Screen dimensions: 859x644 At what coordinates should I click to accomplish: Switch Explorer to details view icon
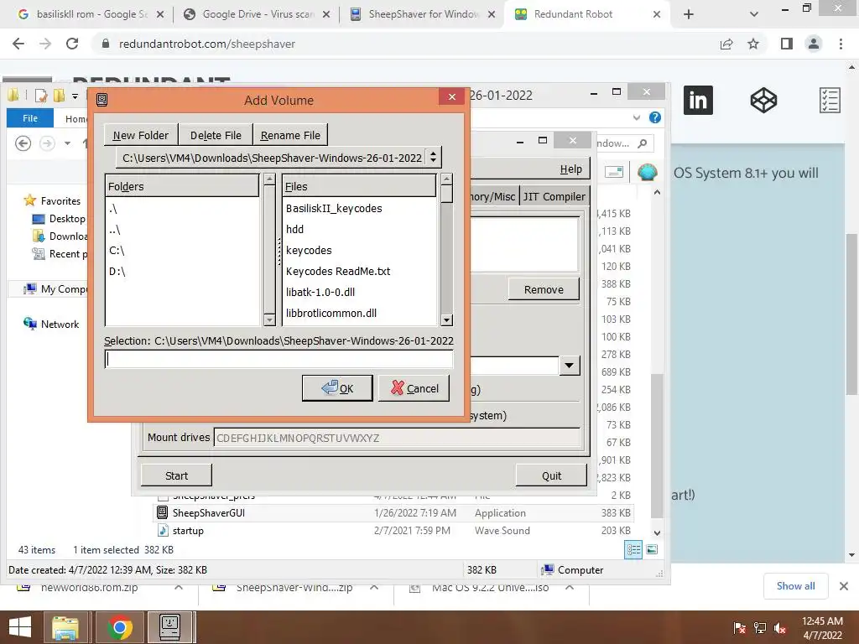(633, 550)
